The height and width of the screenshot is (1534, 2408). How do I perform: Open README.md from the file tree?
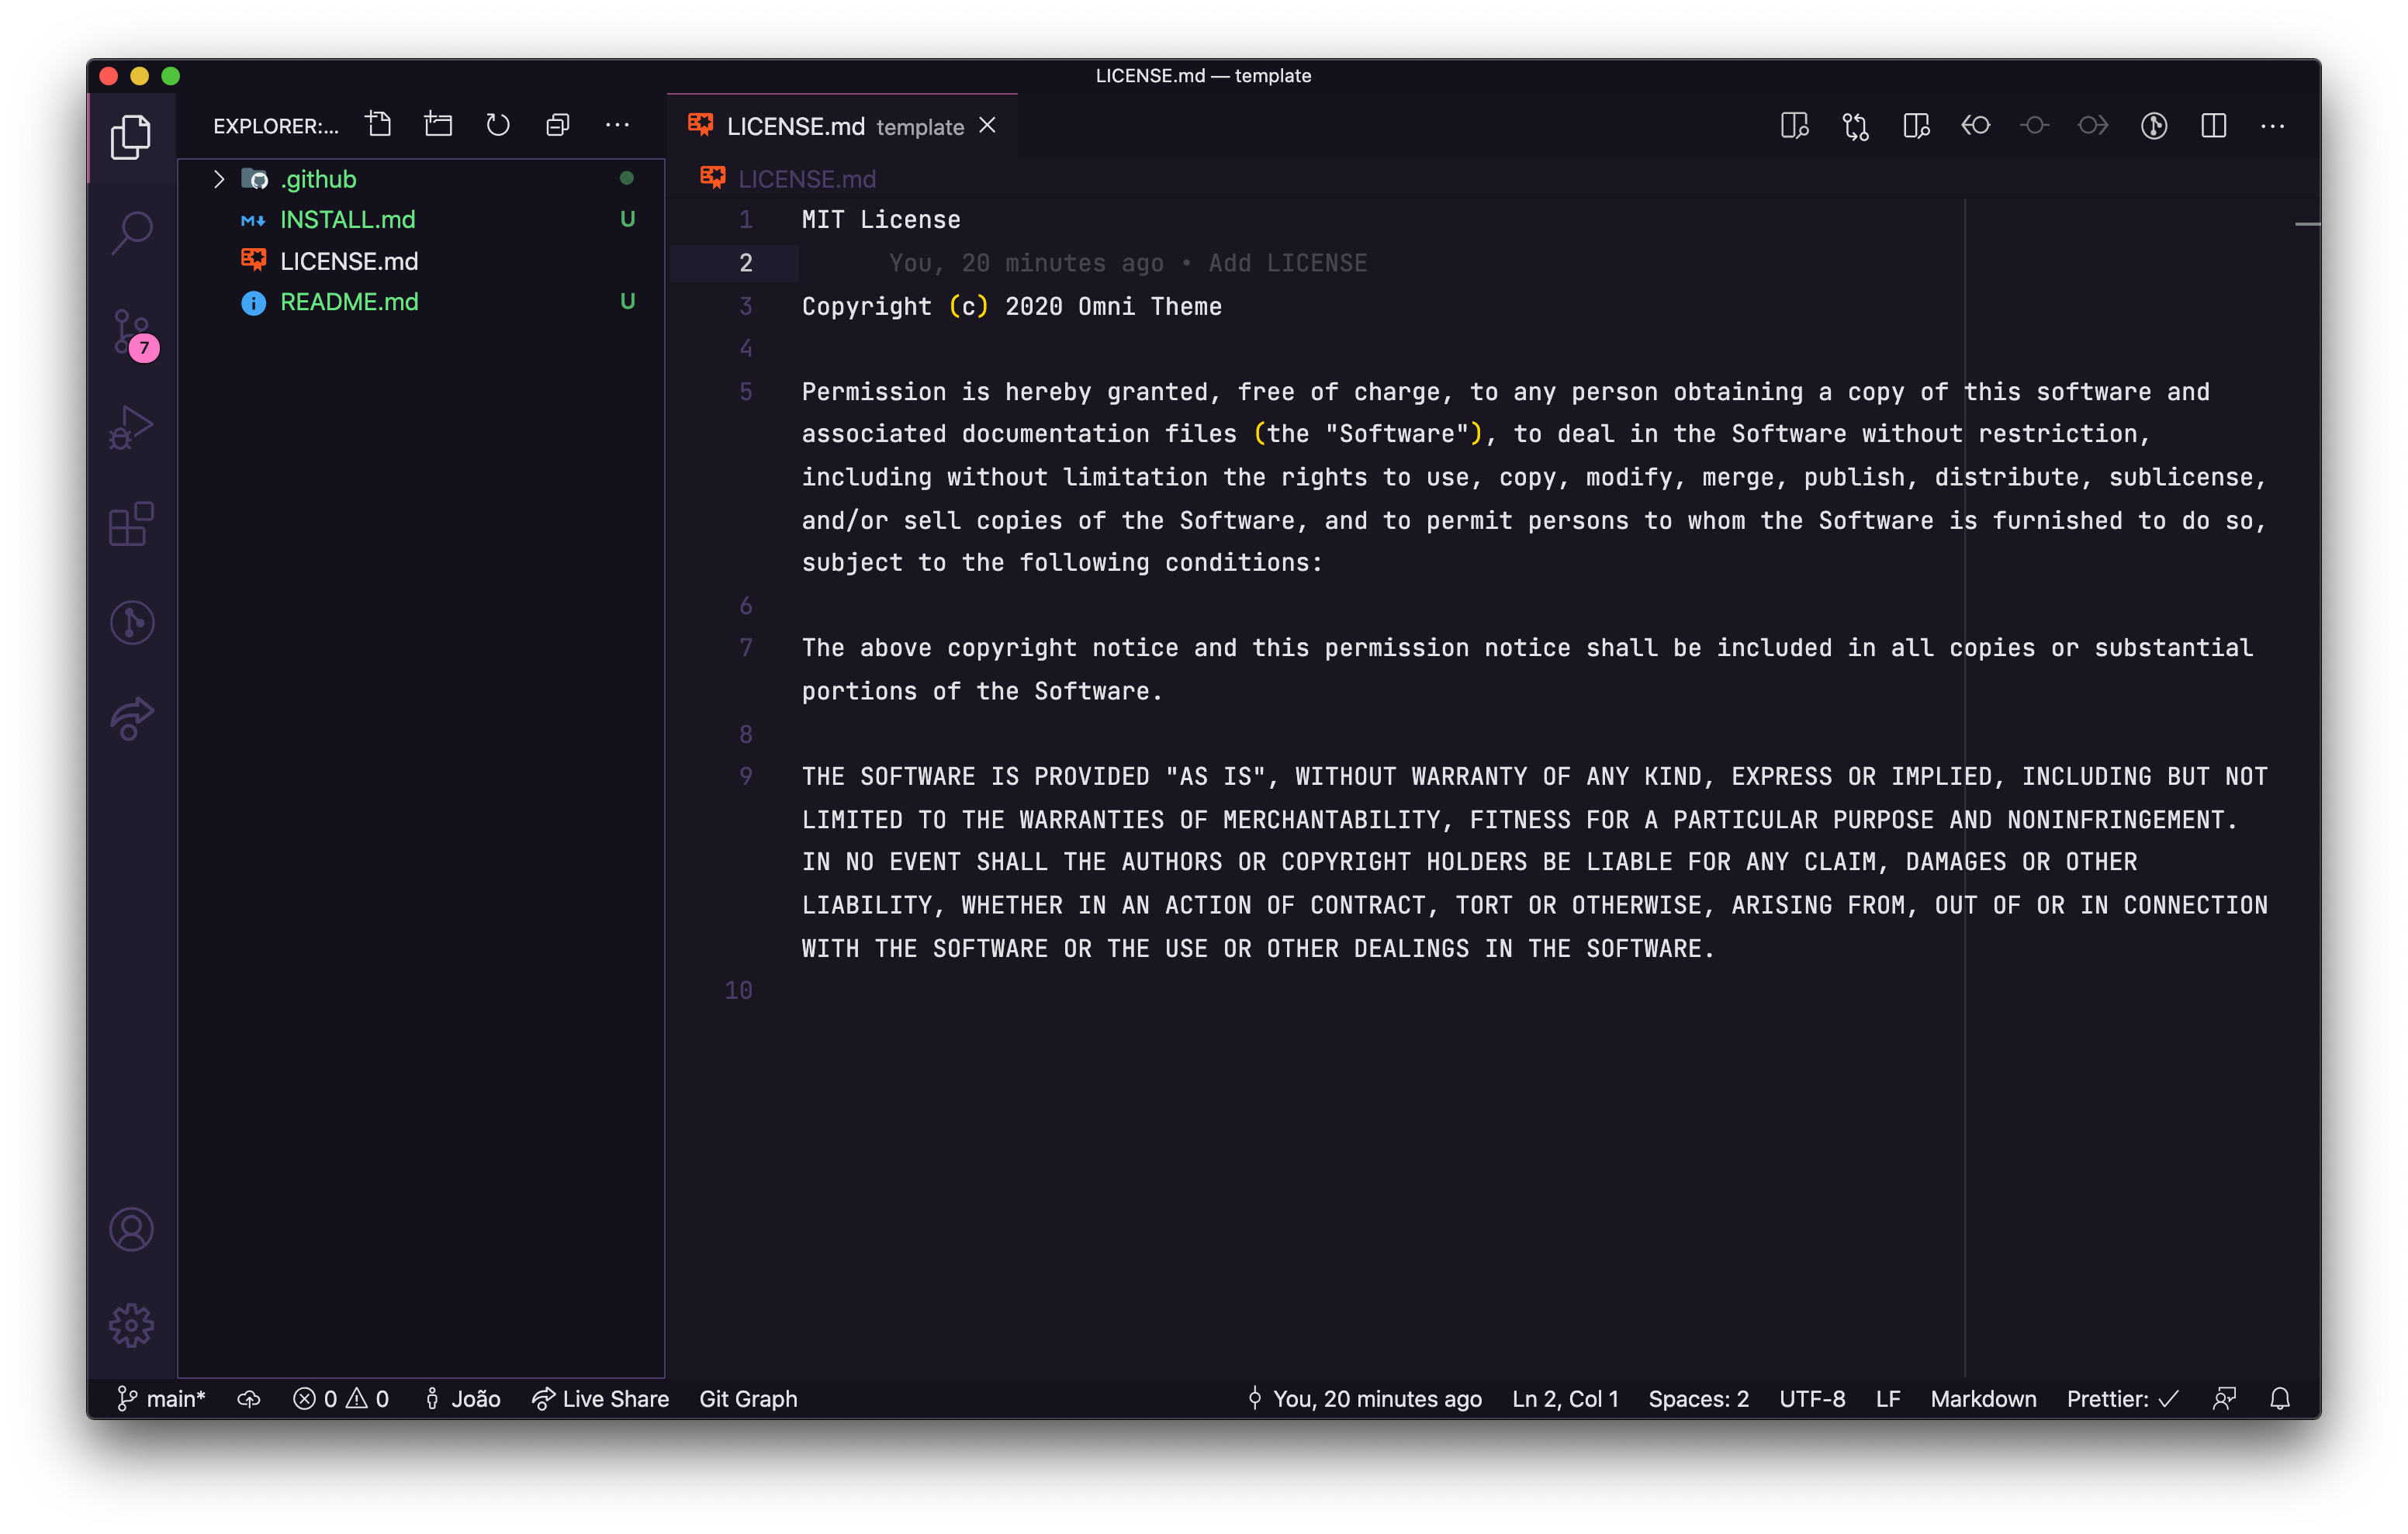click(349, 302)
